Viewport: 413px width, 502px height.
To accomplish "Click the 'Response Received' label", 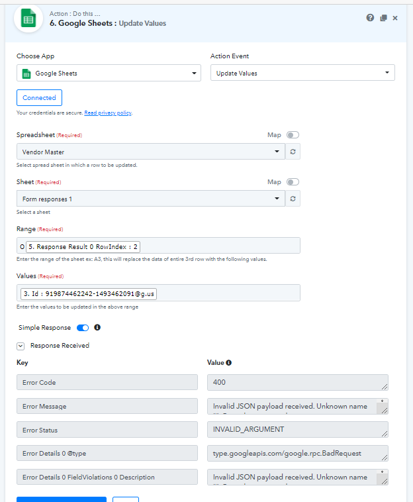I will pos(60,346).
